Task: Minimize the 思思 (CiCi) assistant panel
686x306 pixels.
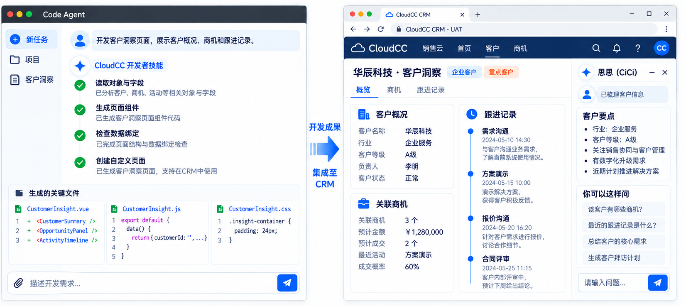Action: pos(652,72)
